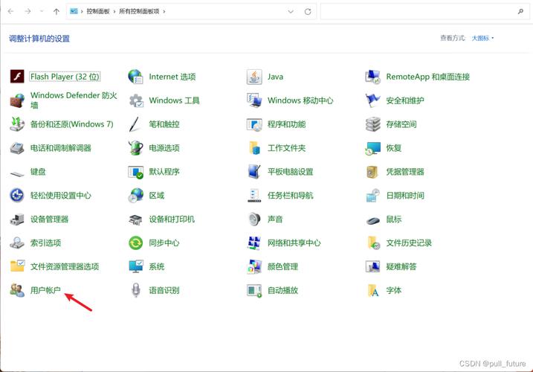The width and height of the screenshot is (533, 372).
Task: Click the 所有控制面板项 breadcrumb item
Action: (x=139, y=11)
